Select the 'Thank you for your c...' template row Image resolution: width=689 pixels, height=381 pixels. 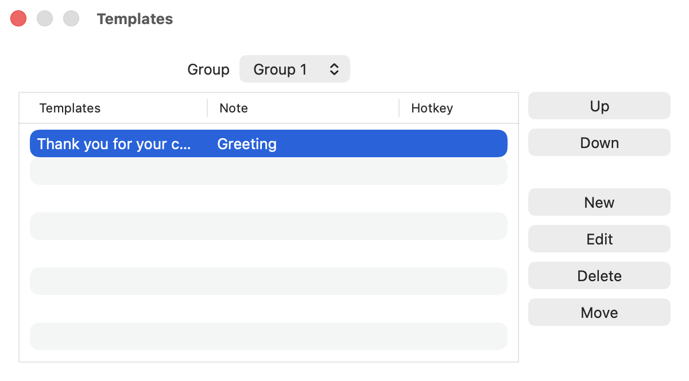(x=269, y=143)
